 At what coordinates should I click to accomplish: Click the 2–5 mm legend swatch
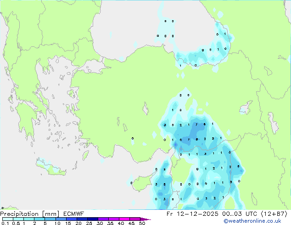tap(39, 219)
